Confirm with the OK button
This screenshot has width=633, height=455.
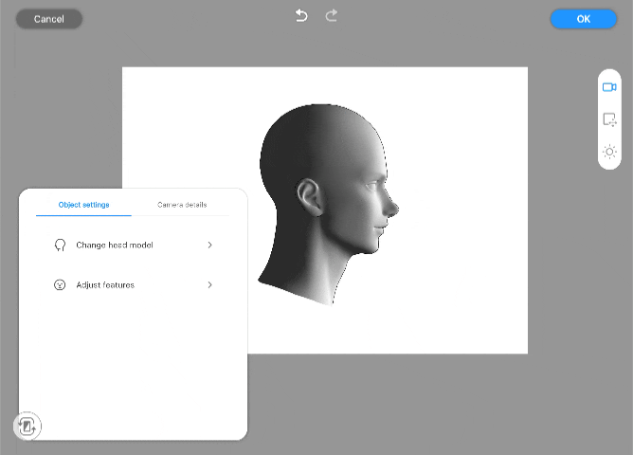(x=584, y=19)
